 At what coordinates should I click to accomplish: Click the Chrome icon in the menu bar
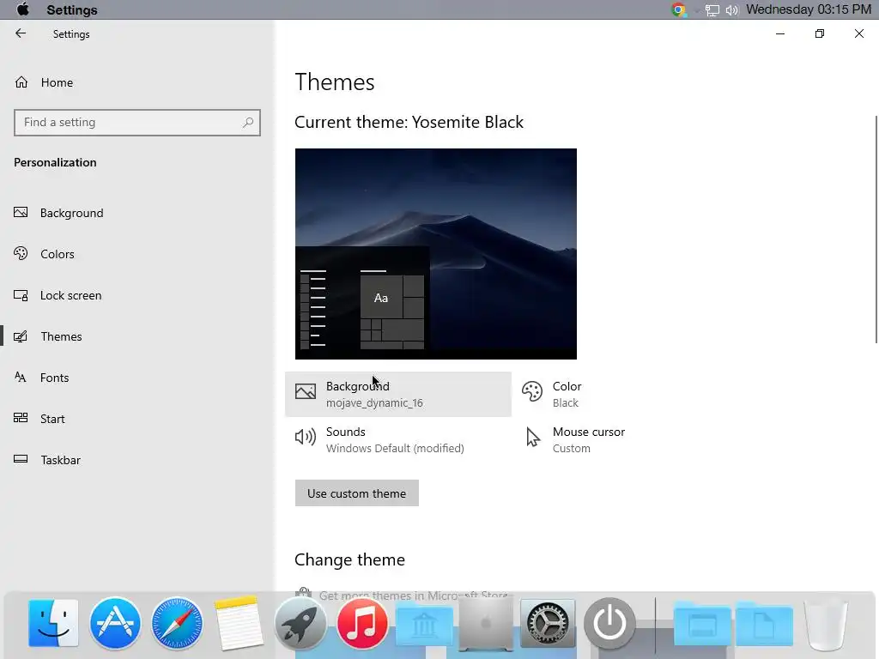(678, 9)
